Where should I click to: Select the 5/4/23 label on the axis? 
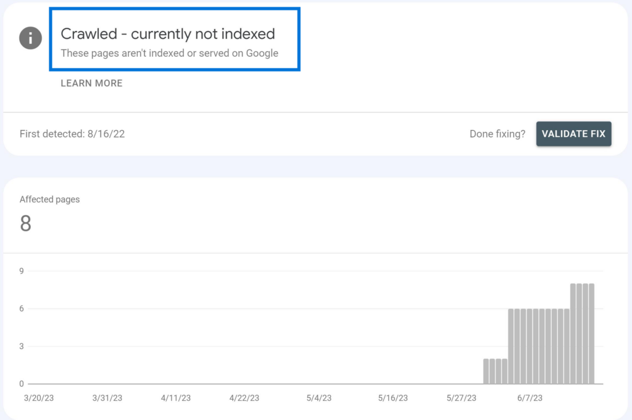(x=318, y=398)
